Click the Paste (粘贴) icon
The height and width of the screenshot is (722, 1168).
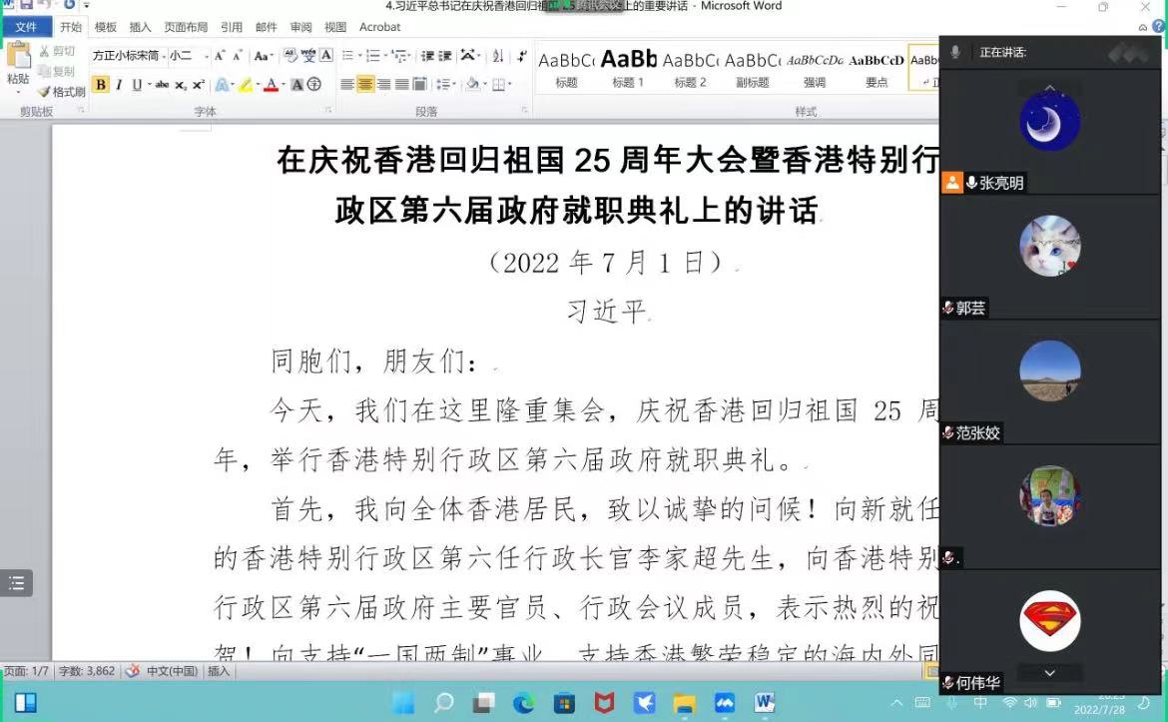(18, 60)
